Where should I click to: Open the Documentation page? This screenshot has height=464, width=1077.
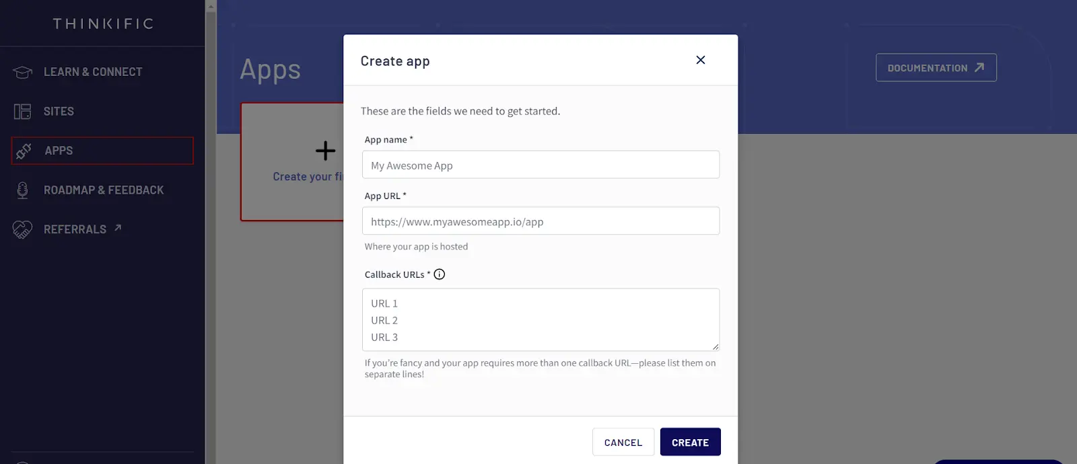click(935, 67)
